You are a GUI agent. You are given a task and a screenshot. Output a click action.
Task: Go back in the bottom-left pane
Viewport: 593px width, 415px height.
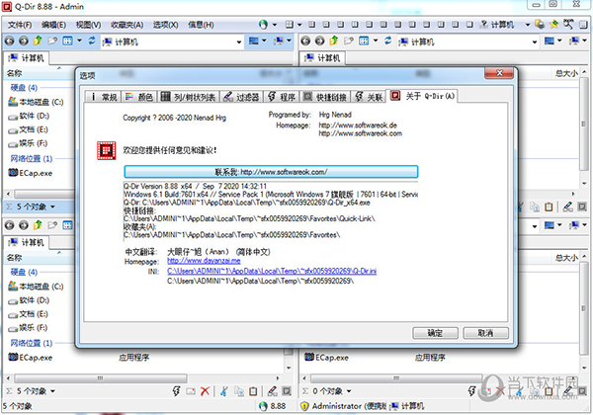tap(10, 225)
